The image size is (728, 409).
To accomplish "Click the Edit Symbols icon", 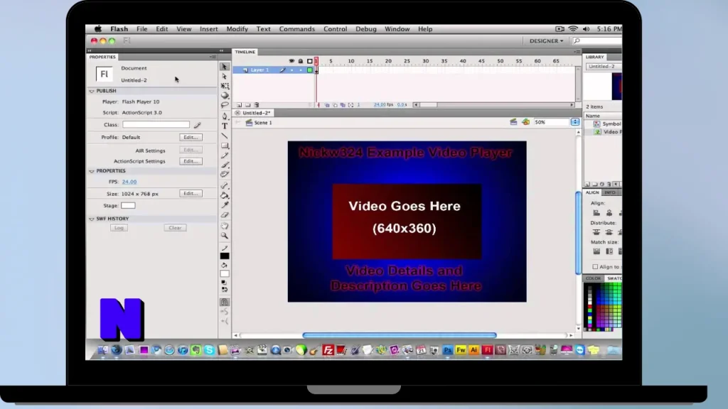I will point(525,122).
